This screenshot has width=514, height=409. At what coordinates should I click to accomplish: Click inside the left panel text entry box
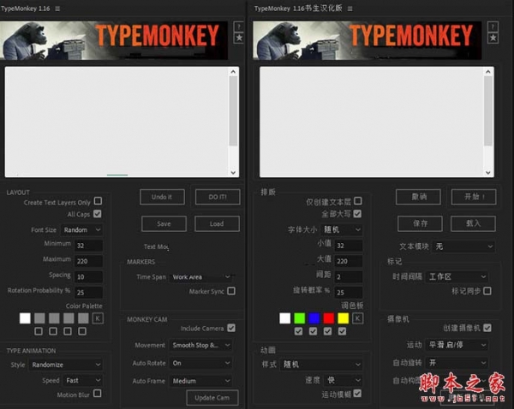(x=117, y=122)
